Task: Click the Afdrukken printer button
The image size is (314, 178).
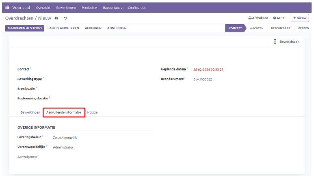Action: (258, 18)
